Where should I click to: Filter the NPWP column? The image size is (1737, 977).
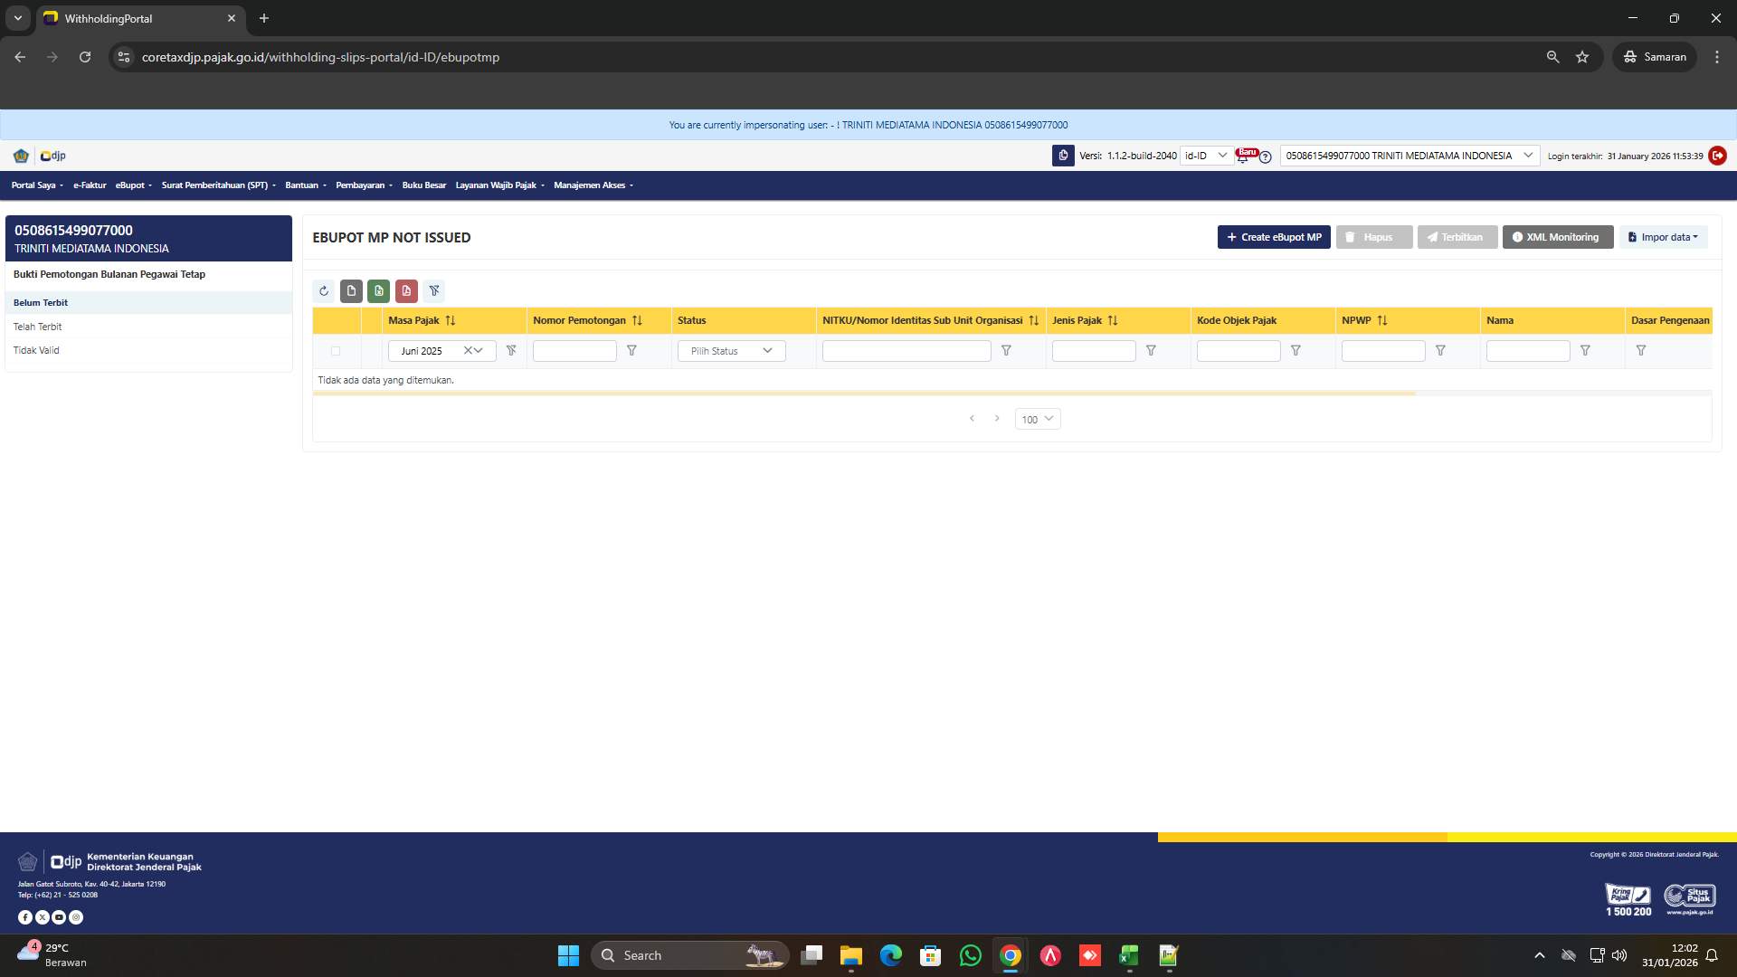tap(1441, 351)
